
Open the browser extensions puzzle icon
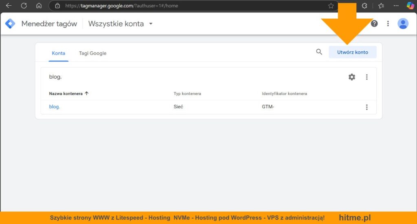point(364,6)
